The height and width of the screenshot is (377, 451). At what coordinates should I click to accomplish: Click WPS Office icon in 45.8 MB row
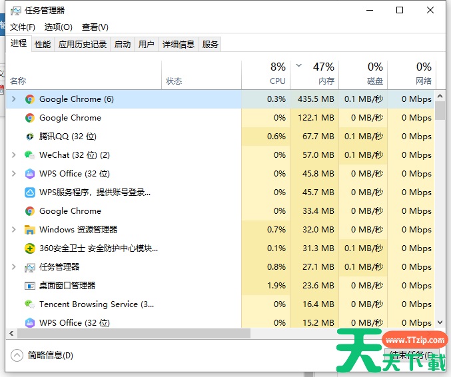coord(30,174)
